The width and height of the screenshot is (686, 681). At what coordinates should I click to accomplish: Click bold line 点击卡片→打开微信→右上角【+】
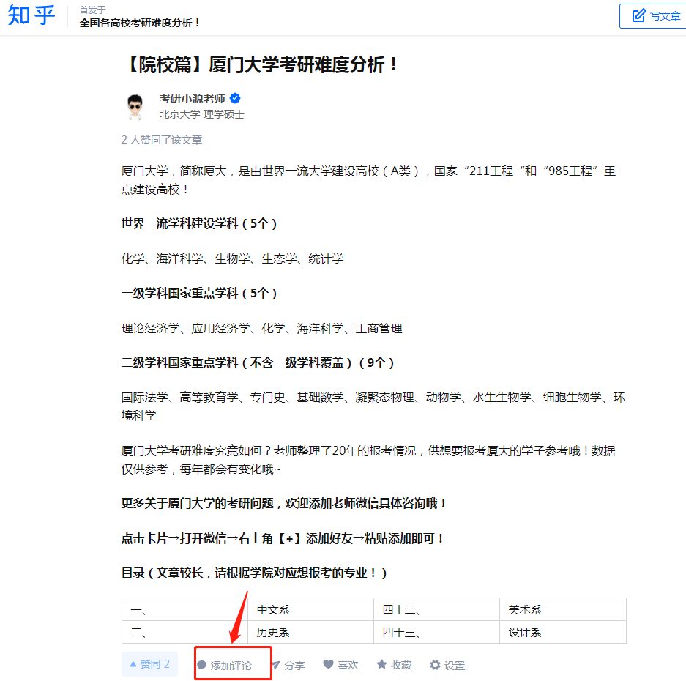[x=283, y=538]
